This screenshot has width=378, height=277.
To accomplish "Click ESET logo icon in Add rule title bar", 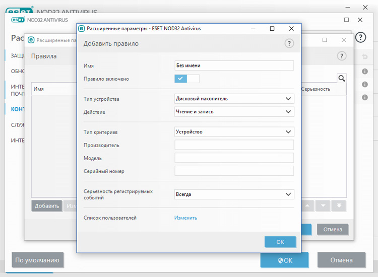I will [82, 28].
